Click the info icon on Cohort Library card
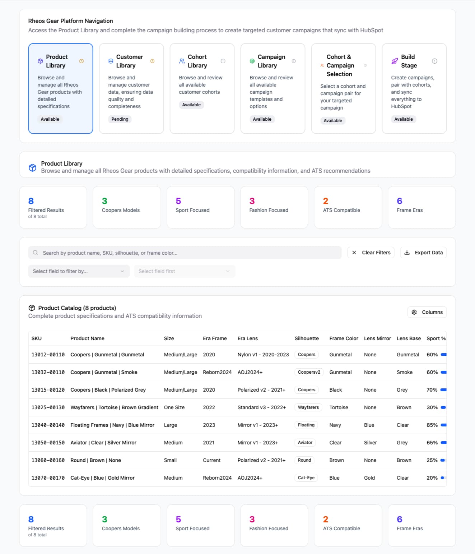Viewport: 475px width, 554px height. tap(223, 61)
